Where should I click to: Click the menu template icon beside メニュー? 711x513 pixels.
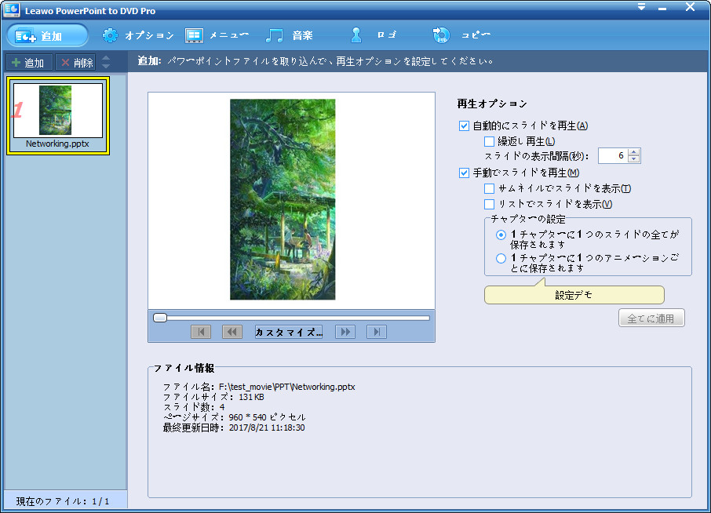click(194, 35)
